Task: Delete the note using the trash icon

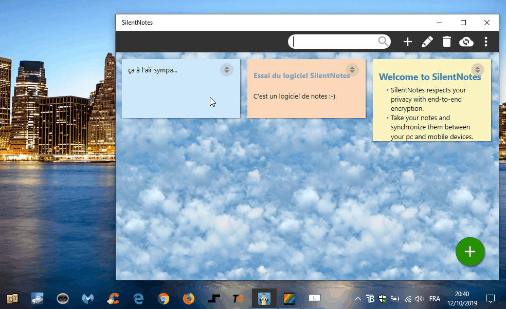Action: point(447,42)
